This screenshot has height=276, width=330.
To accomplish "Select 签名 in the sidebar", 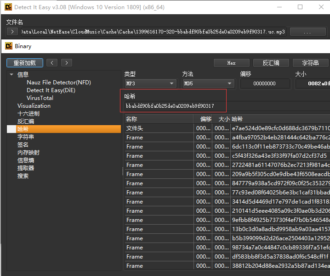I will tap(23, 144).
